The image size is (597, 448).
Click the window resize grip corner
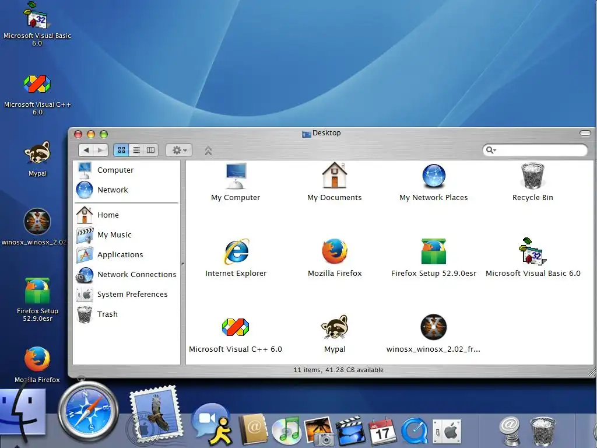tap(591, 371)
